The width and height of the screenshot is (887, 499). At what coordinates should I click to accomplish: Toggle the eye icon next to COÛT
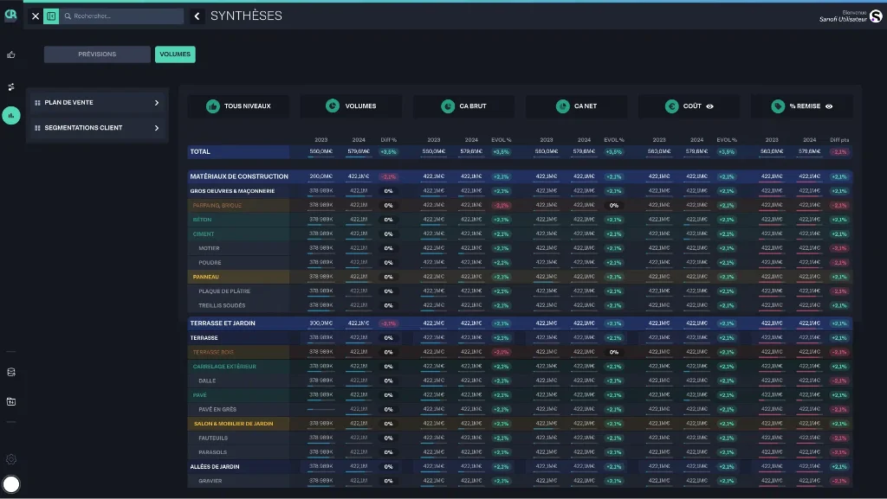point(710,106)
